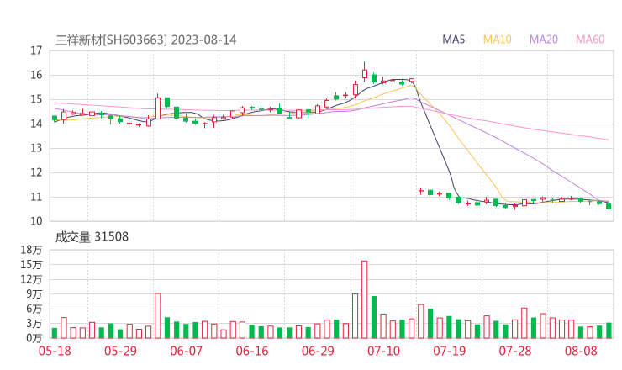
Task: Click the last green volume bar on the right
Action: tap(609, 330)
